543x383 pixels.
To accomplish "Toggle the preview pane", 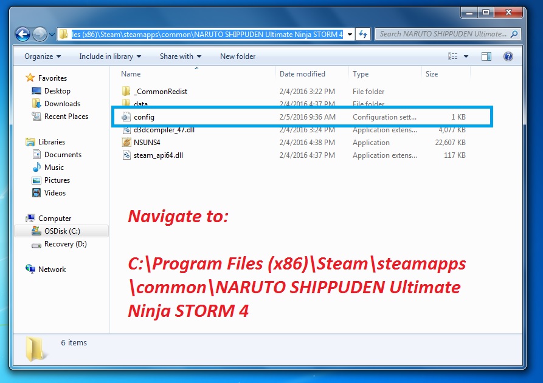I will pyautogui.click(x=486, y=56).
